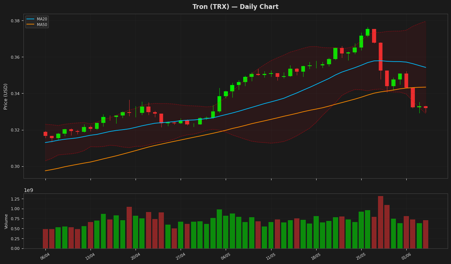Click the 1.00 volume tick label
The width and height of the screenshot is (451, 264).
click(x=15, y=209)
